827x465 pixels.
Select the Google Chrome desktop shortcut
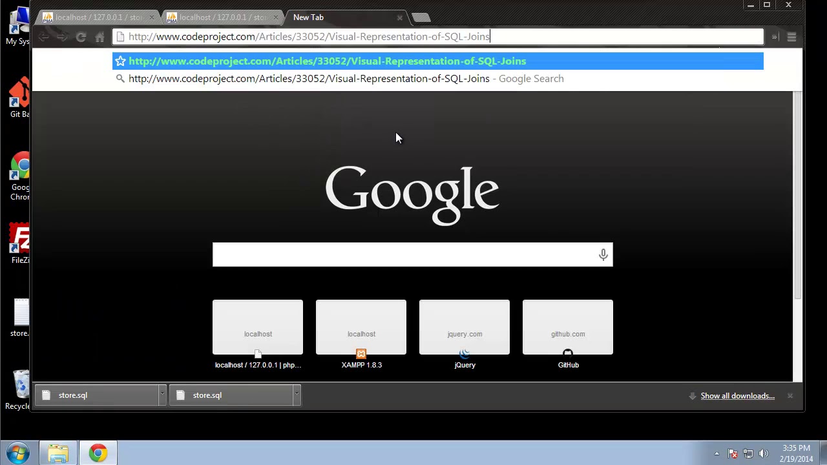click(19, 176)
